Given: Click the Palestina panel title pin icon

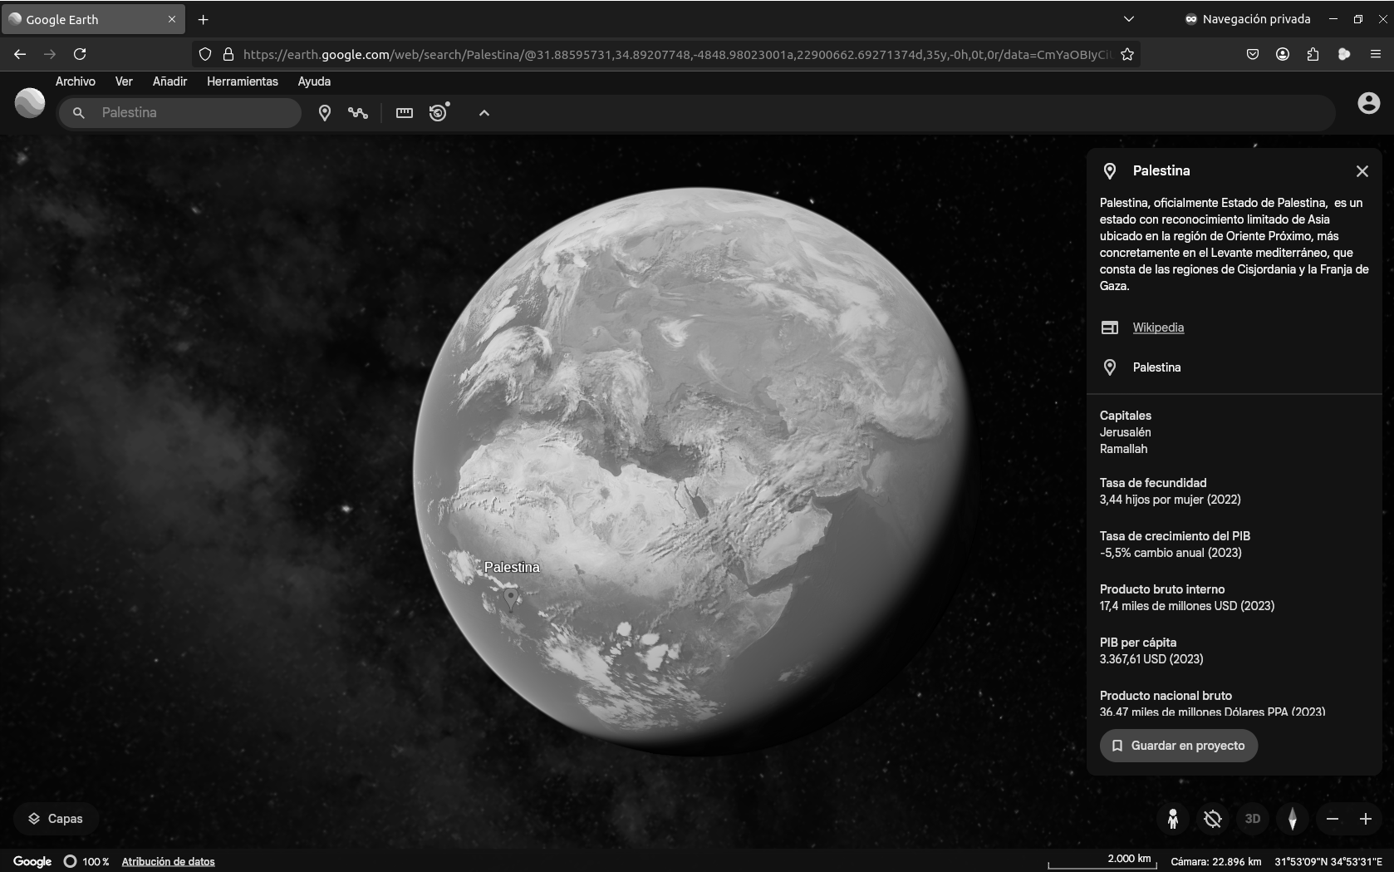Looking at the screenshot, I should 1110,171.
